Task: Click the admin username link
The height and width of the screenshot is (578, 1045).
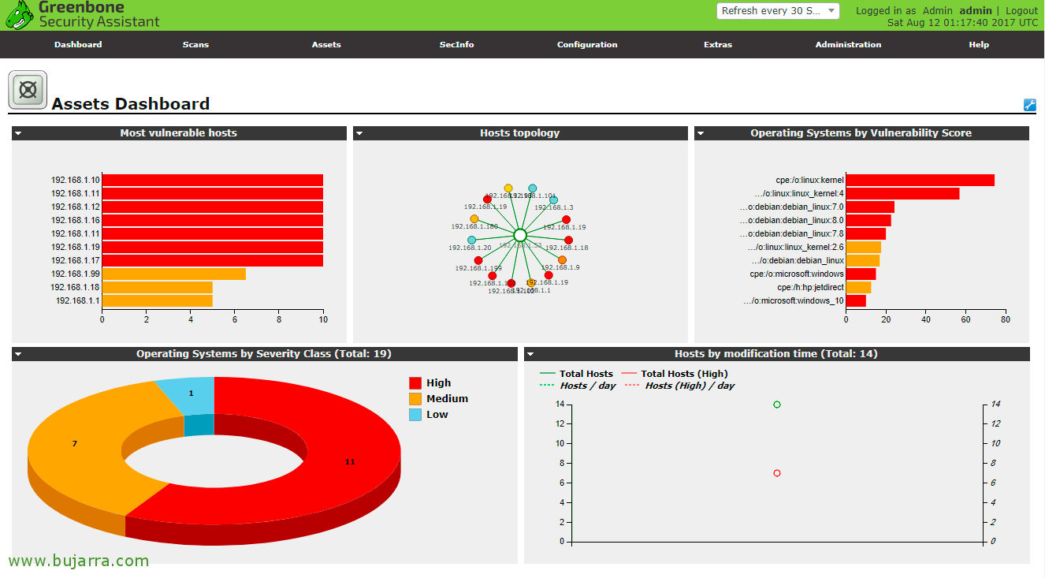Action: pos(976,10)
